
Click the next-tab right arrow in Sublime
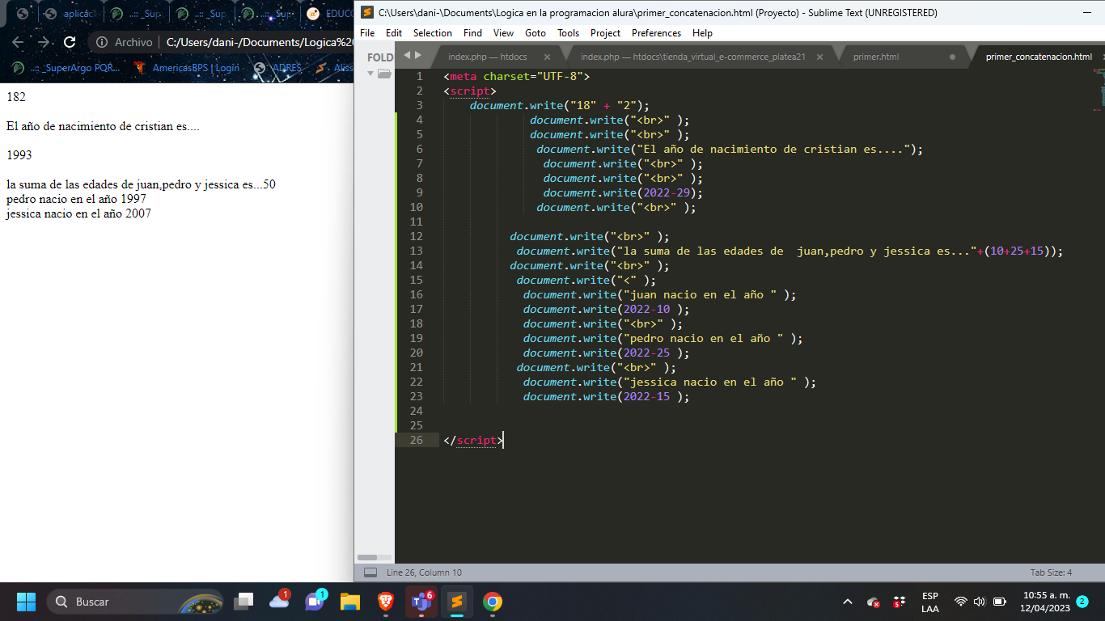point(418,55)
